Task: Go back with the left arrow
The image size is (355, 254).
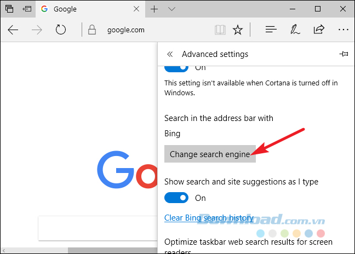Action: pyautogui.click(x=13, y=30)
